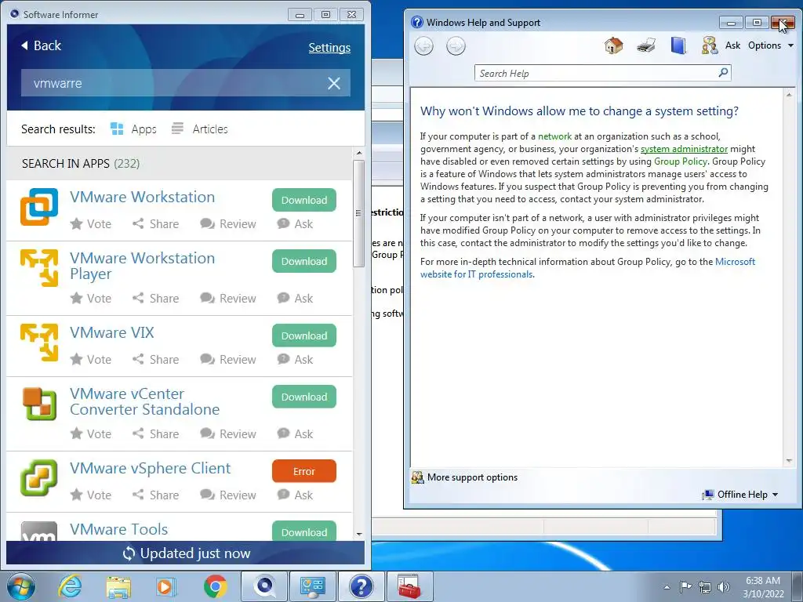This screenshot has width=803, height=602.
Task: Show hidden system tray icons
Action: (x=667, y=587)
